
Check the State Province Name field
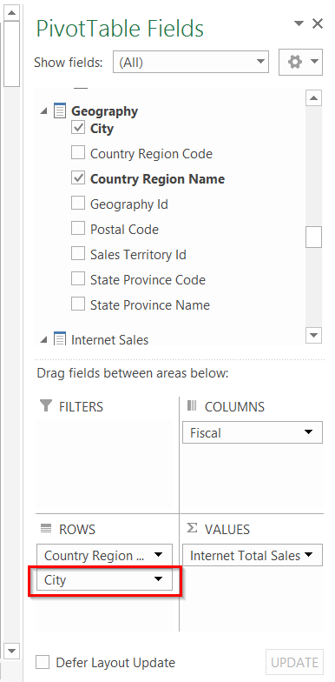coord(78,304)
